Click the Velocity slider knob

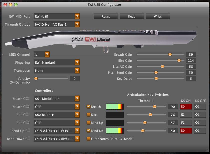click(36, 79)
